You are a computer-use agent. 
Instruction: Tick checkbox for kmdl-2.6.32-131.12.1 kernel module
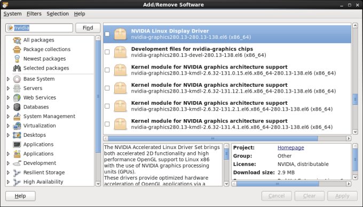click(107, 88)
